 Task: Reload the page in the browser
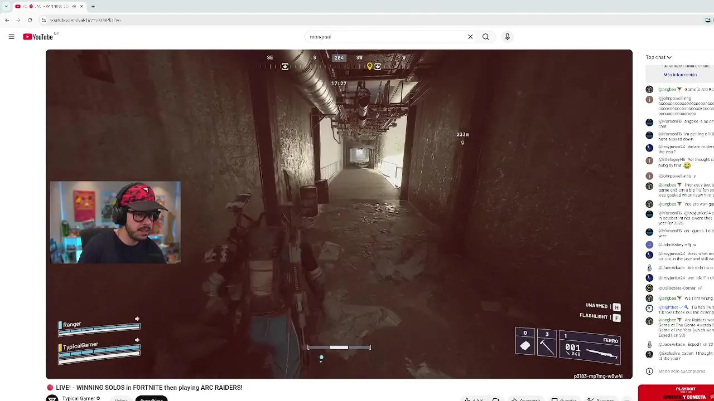click(x=30, y=20)
